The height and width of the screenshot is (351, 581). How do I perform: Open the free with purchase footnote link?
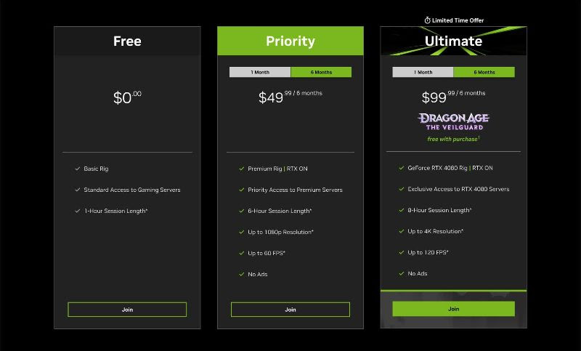click(x=453, y=139)
